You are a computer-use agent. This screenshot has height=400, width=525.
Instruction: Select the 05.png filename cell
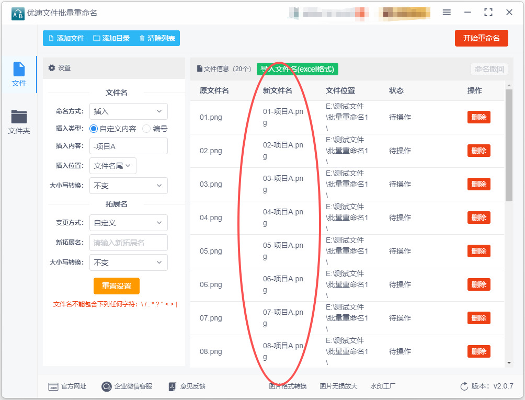pyautogui.click(x=211, y=251)
